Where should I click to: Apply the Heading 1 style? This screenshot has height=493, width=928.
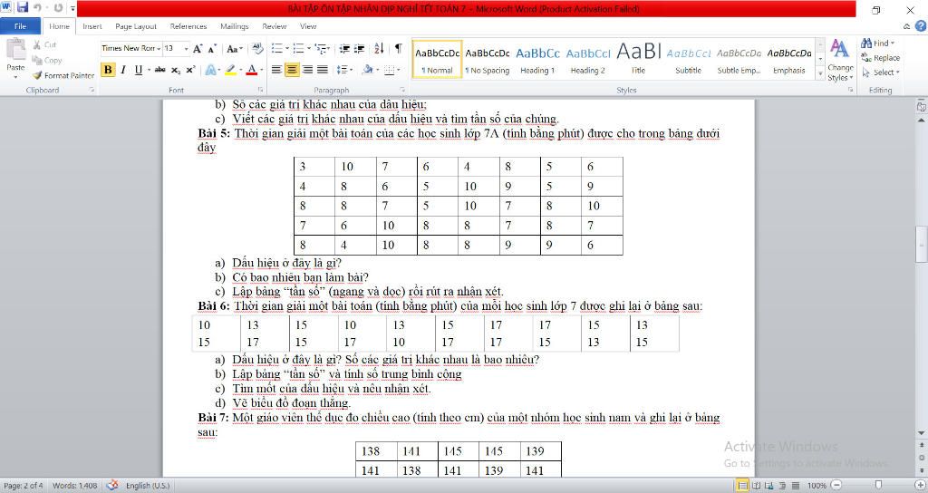(x=537, y=61)
